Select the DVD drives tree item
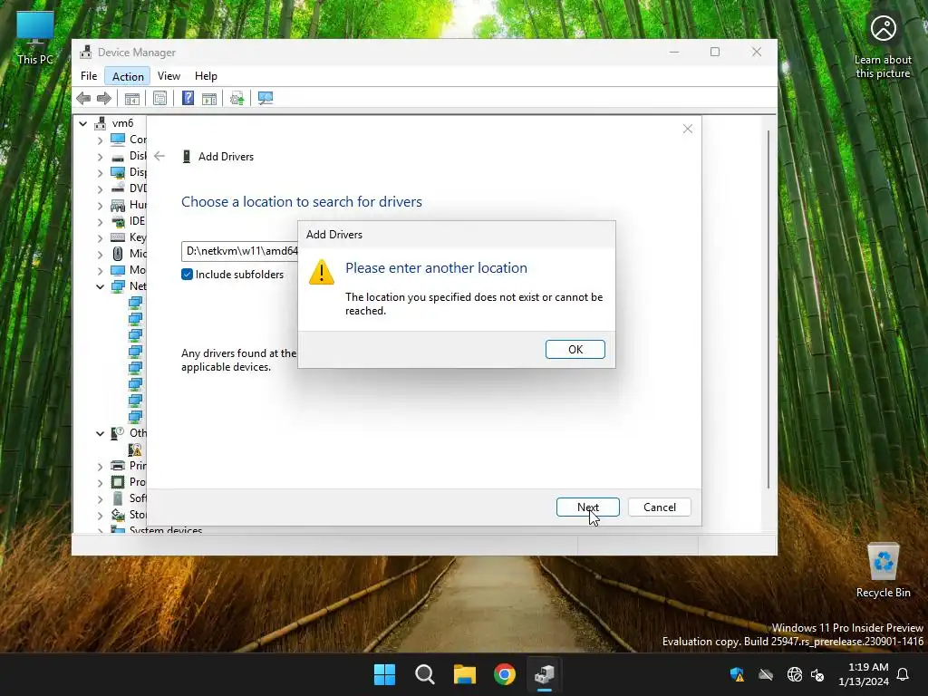The height and width of the screenshot is (696, 928). tap(138, 188)
